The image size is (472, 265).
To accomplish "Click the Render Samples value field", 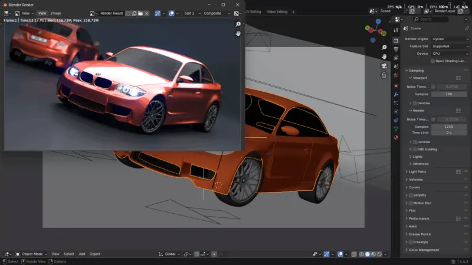I will pyautogui.click(x=448, y=127).
